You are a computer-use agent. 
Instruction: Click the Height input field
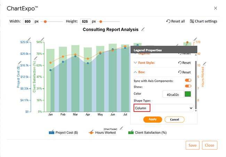[85, 21]
